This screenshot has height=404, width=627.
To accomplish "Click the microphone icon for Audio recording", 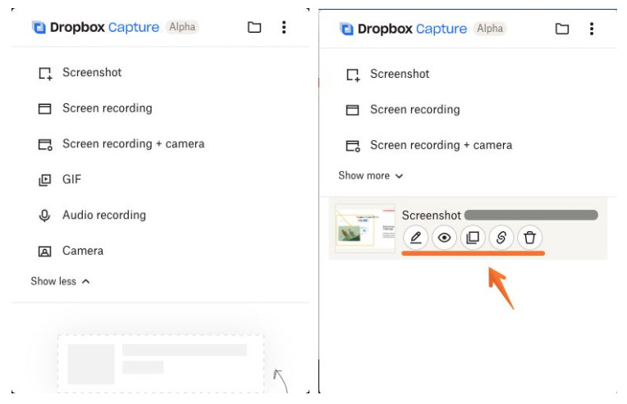I will click(x=44, y=216).
